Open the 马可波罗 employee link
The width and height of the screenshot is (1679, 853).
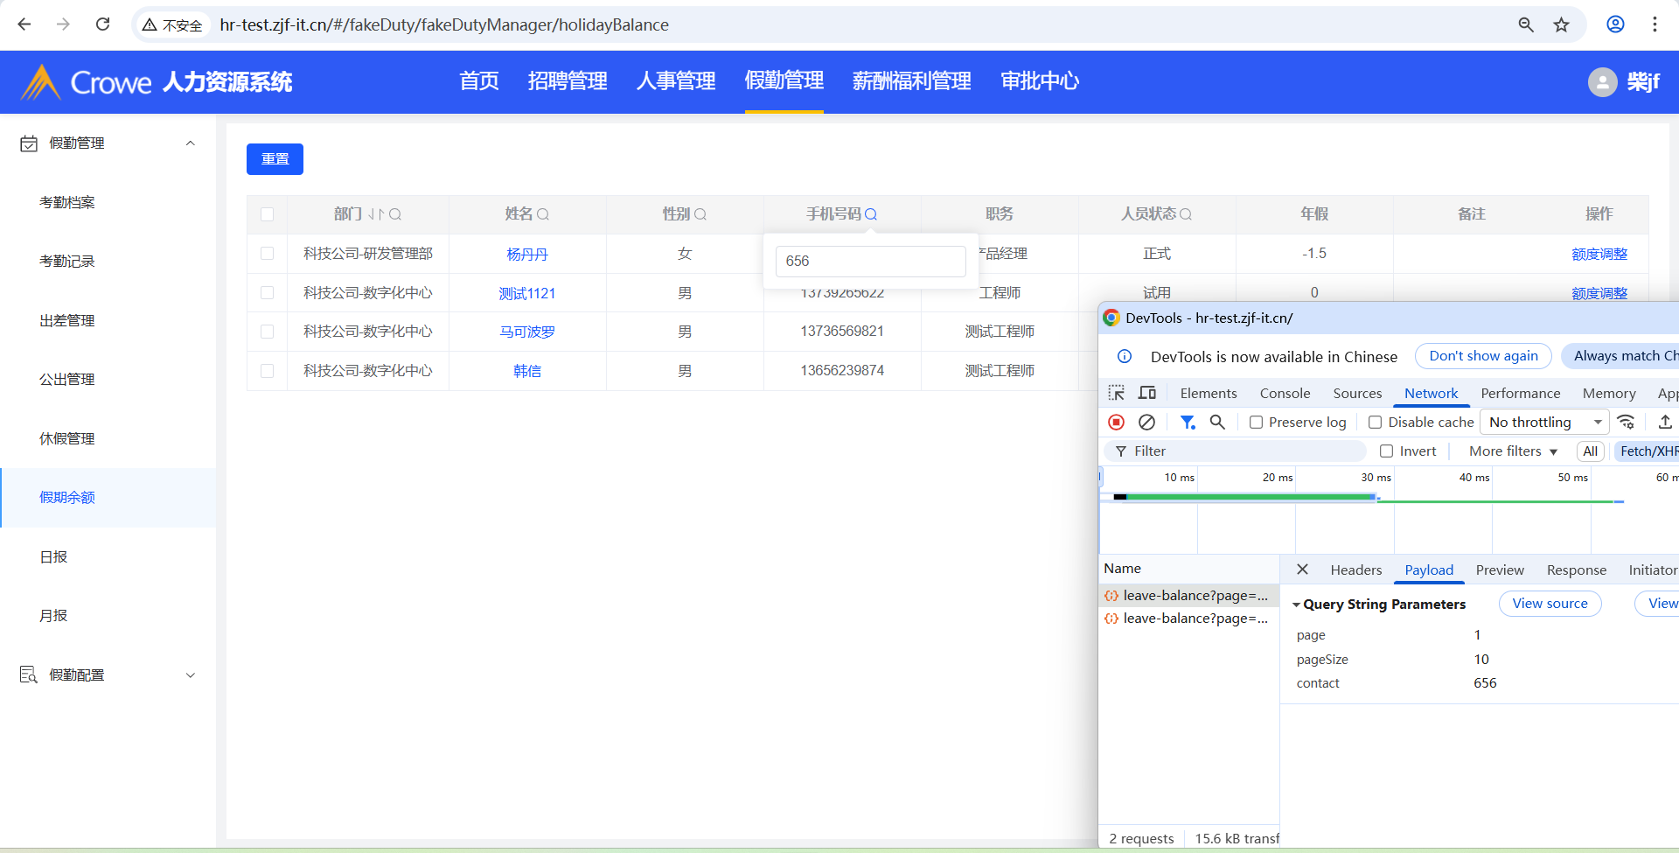point(526,332)
